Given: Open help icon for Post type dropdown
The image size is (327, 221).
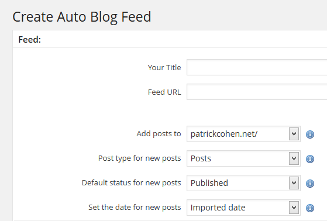Looking at the screenshot, I should click(310, 159).
